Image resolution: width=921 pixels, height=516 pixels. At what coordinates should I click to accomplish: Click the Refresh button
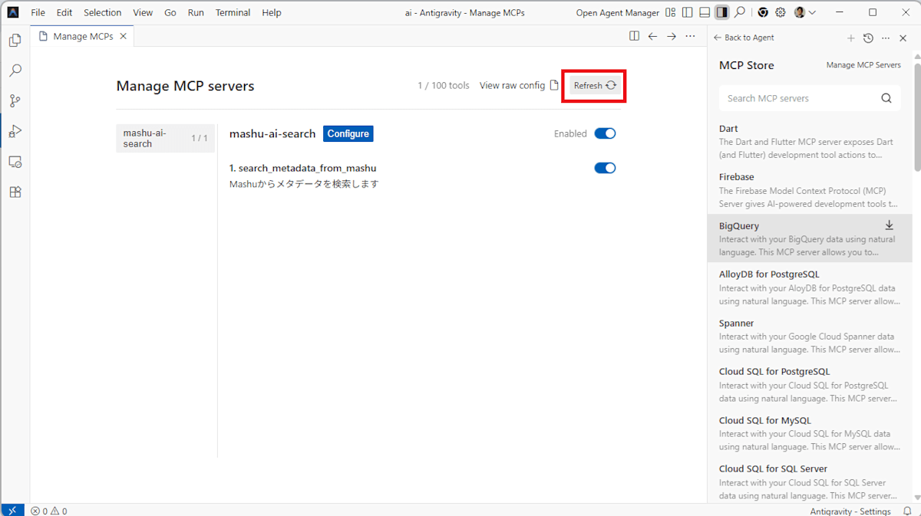(595, 86)
